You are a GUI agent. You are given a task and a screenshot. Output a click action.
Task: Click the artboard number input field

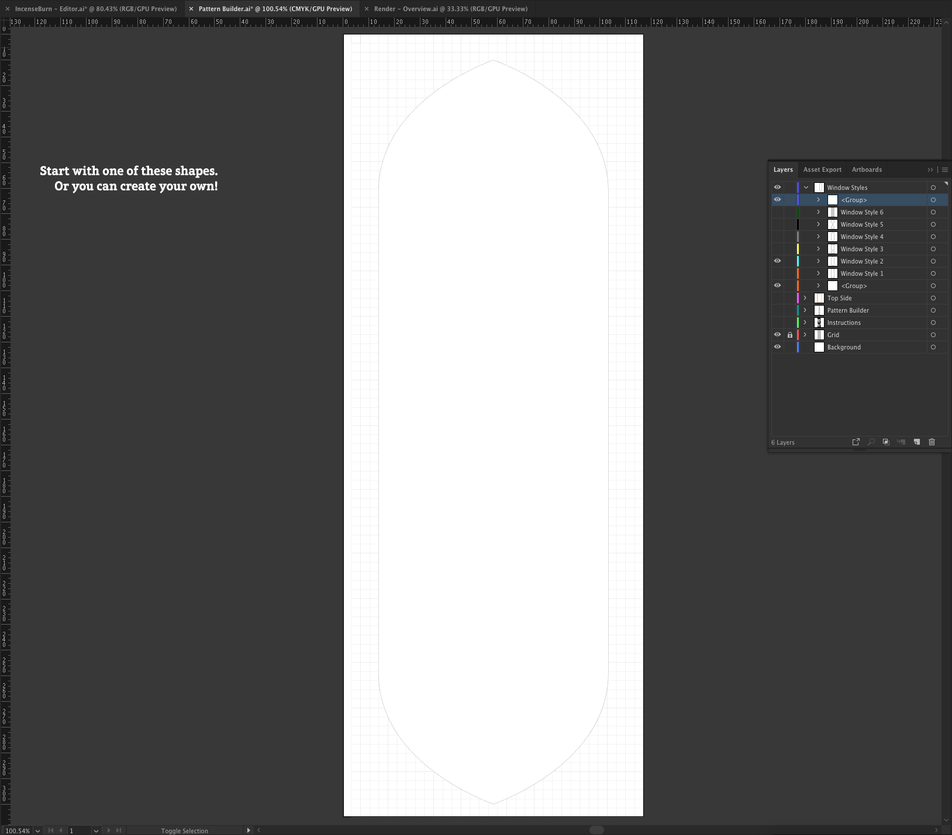tap(79, 831)
